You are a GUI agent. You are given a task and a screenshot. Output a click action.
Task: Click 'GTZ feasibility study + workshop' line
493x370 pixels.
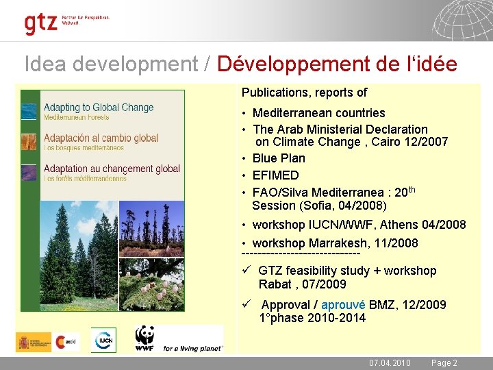(x=347, y=271)
